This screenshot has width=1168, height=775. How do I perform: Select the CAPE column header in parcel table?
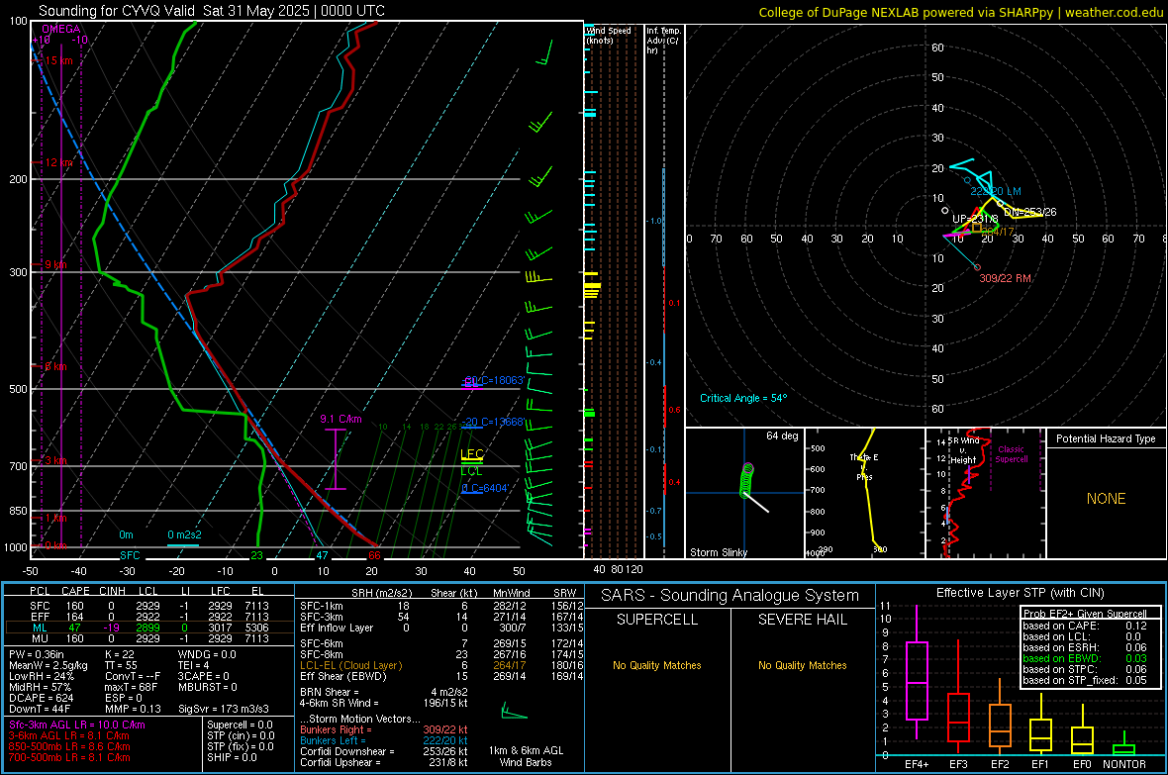(x=75, y=591)
